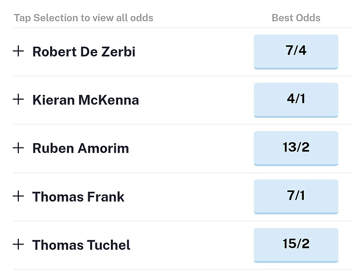This screenshot has width=352, height=270.
Task: Select the Thomas Frank name label
Action: tap(78, 197)
